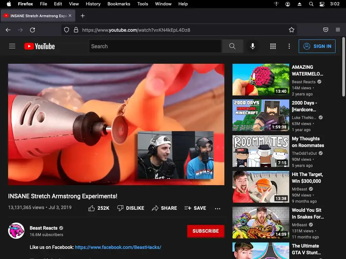Click 'My Thoughts on Roommates' title

[x=308, y=142]
